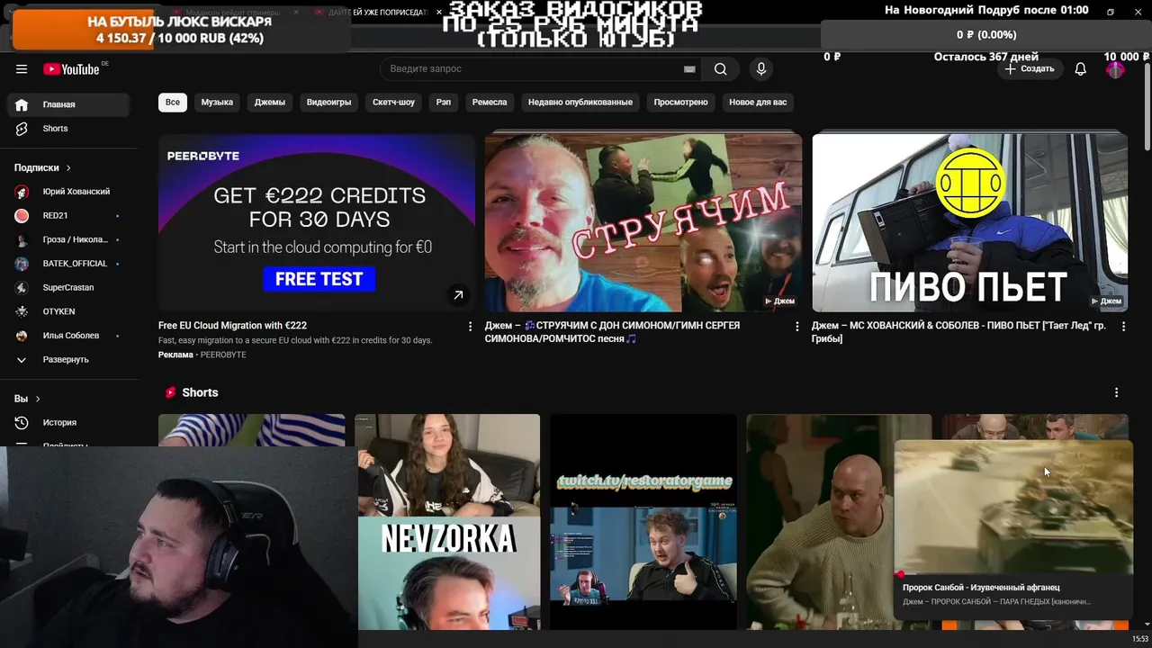Select the Скетч-шоу filter chip
The width and height of the screenshot is (1152, 648).
(x=394, y=102)
